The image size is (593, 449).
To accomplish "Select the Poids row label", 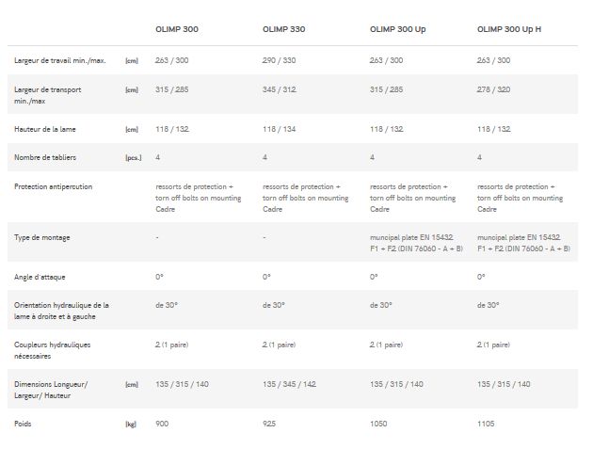I will pyautogui.click(x=24, y=425).
